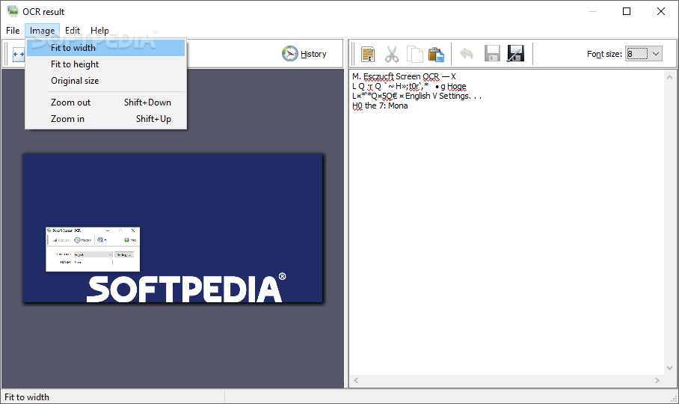Choose Original size menu entry
679x404 pixels.
coord(105,81)
